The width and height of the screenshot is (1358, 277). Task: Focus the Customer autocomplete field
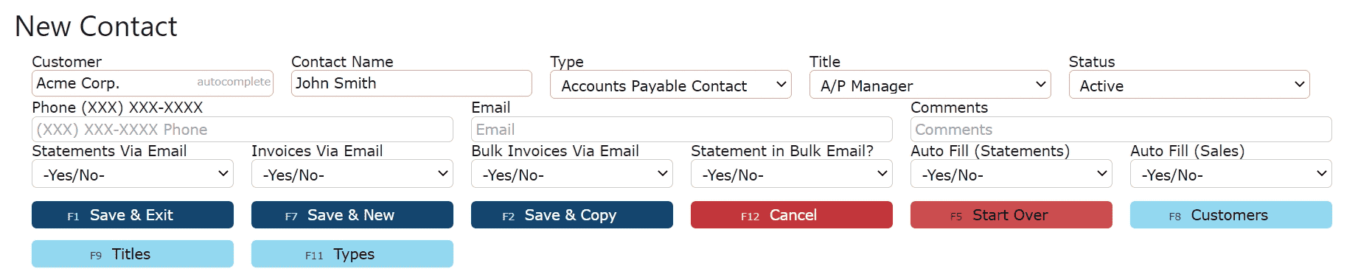point(153,83)
